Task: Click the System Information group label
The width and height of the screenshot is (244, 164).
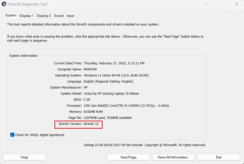Action: (23, 56)
